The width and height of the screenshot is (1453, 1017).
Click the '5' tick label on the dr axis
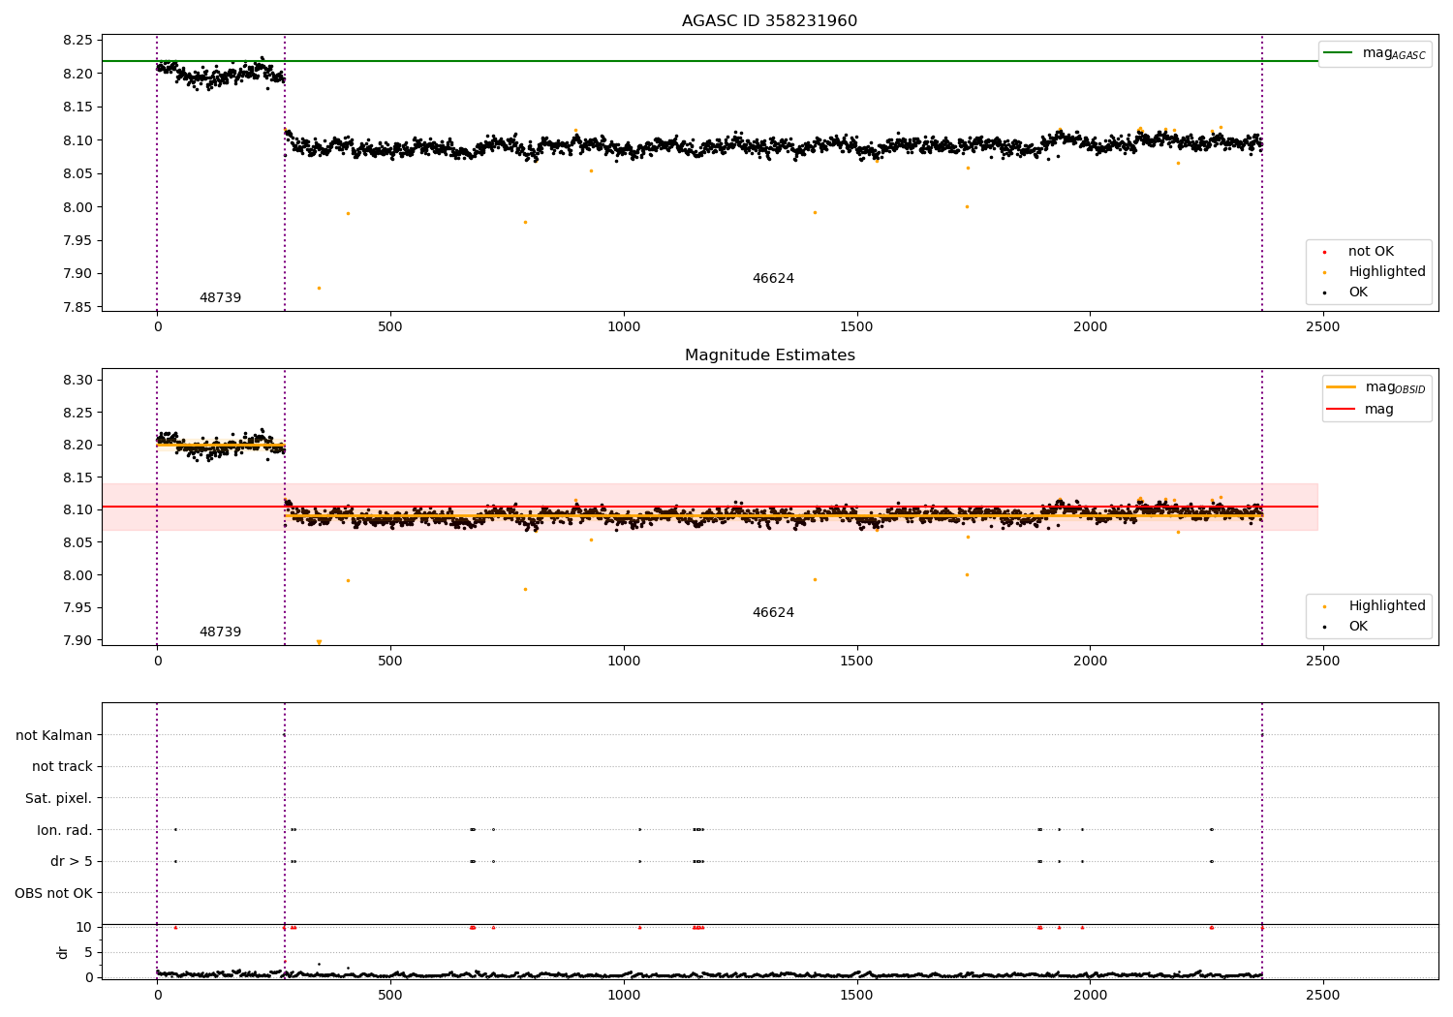(88, 953)
